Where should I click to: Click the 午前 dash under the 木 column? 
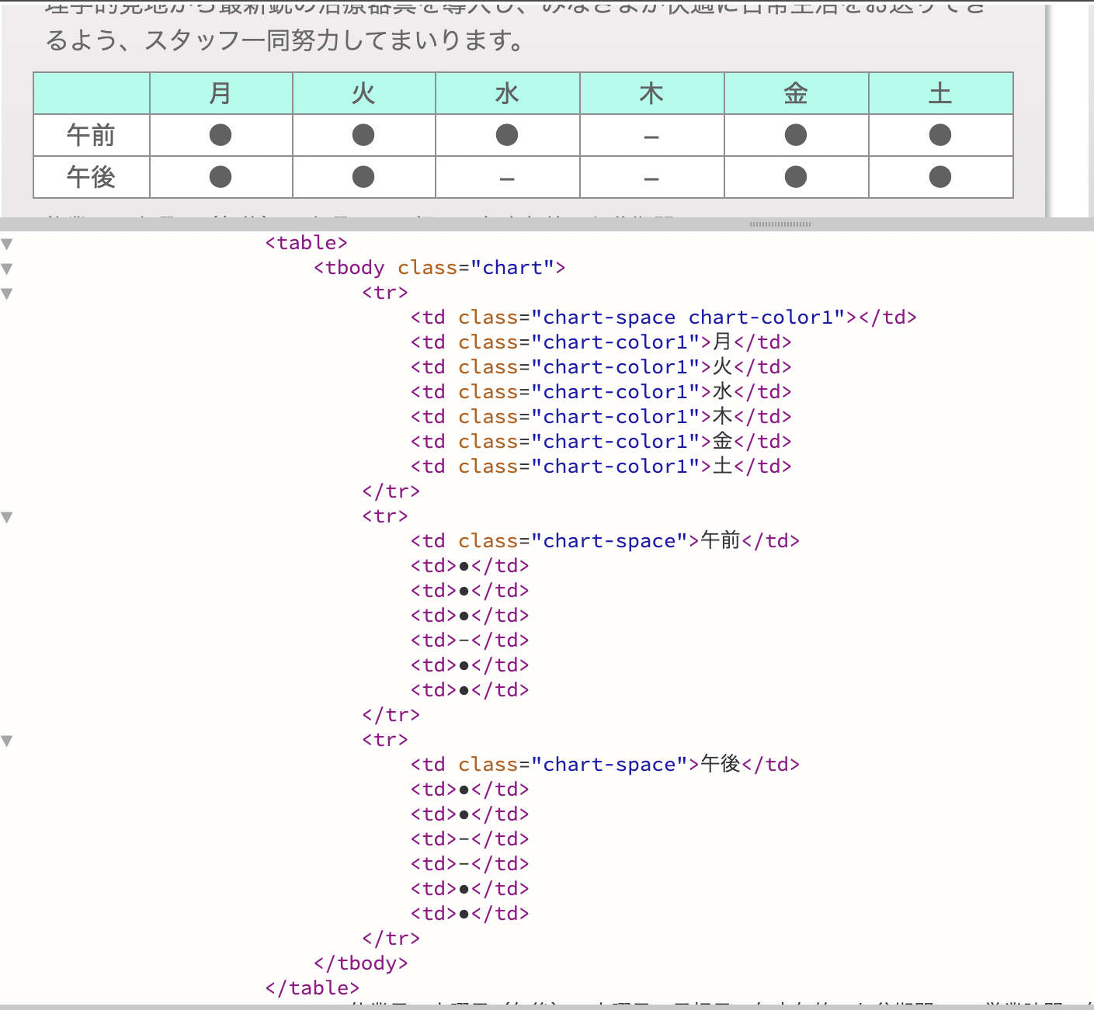[651, 137]
